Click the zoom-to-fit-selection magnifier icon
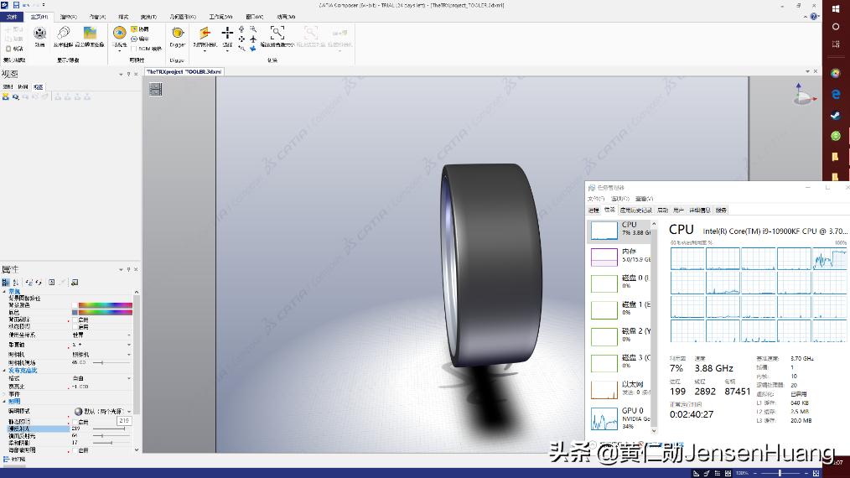 [x=277, y=33]
